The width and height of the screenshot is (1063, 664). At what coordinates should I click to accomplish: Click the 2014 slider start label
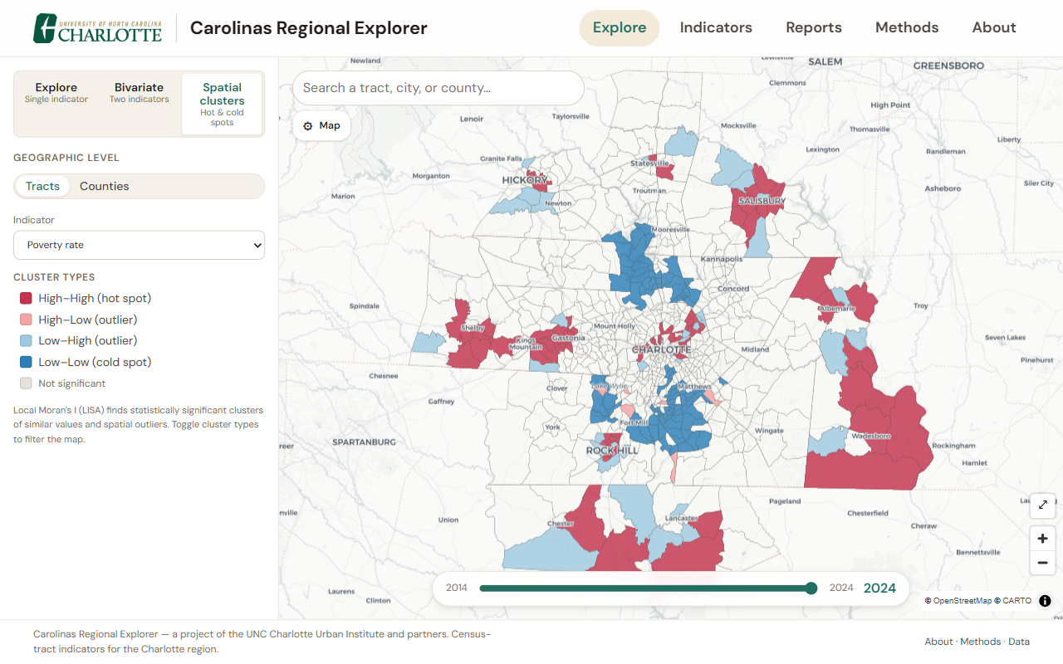[x=457, y=588]
